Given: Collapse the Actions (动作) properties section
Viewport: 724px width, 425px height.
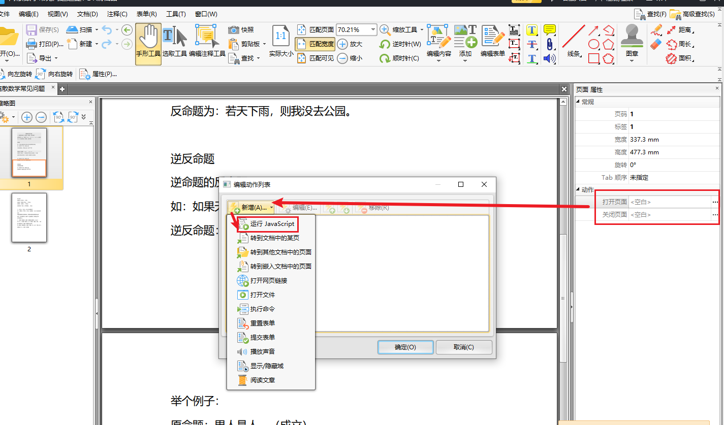Looking at the screenshot, I should point(578,190).
